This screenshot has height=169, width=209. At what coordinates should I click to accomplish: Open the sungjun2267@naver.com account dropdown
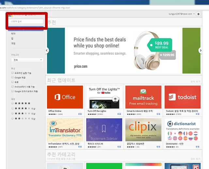[x=182, y=14]
